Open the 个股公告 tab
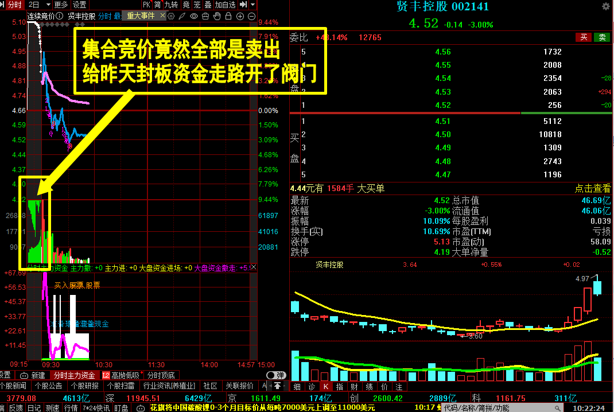This screenshot has width=614, height=412. pos(49,386)
